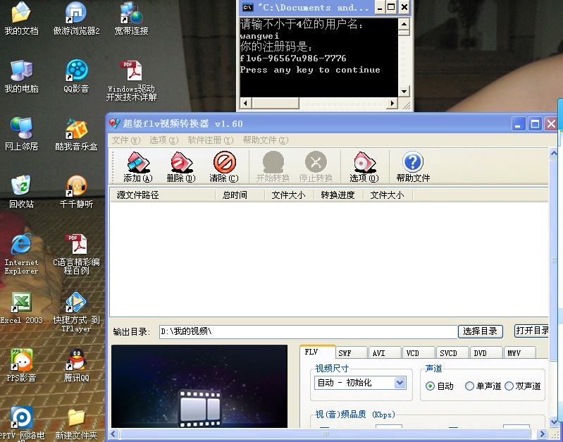
Task: Click the 源文件路径 column header
Action: click(138, 195)
